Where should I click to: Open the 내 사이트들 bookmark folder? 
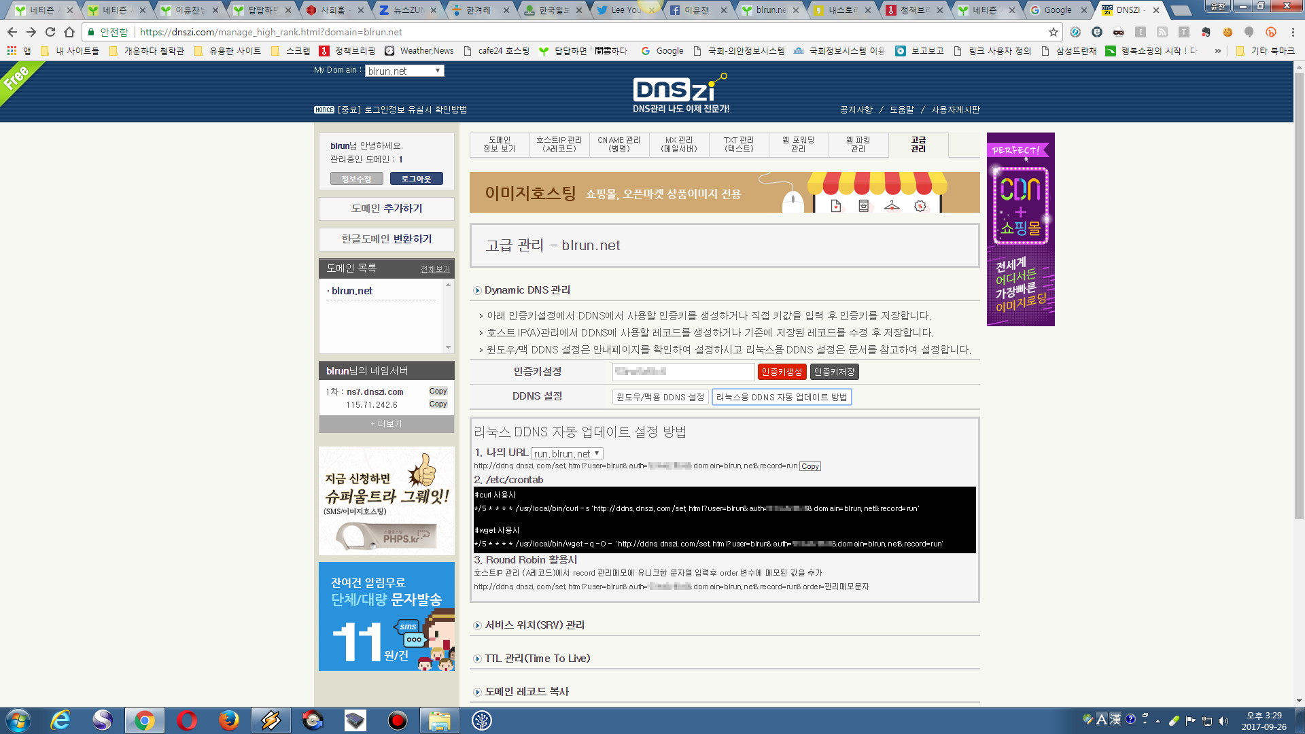pos(70,51)
